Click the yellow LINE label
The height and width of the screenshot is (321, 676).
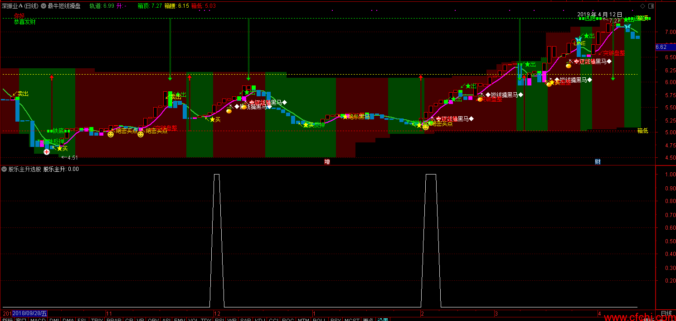point(579,43)
